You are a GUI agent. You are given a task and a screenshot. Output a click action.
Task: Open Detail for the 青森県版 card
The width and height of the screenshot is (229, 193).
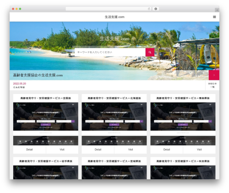(167, 150)
